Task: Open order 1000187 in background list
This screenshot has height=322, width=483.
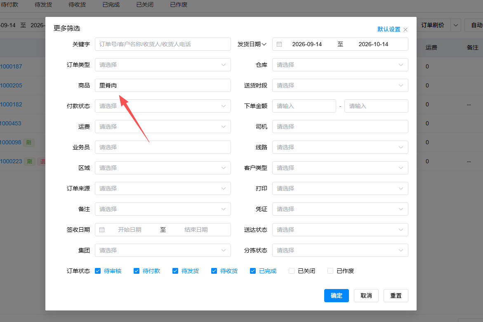Action: (11, 66)
